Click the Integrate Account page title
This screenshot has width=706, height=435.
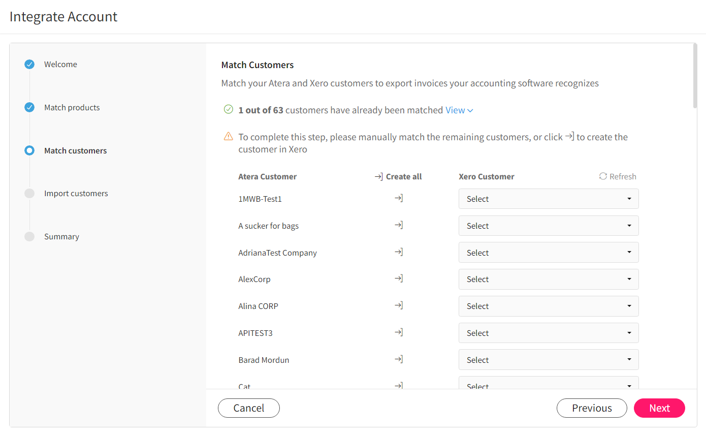63,17
